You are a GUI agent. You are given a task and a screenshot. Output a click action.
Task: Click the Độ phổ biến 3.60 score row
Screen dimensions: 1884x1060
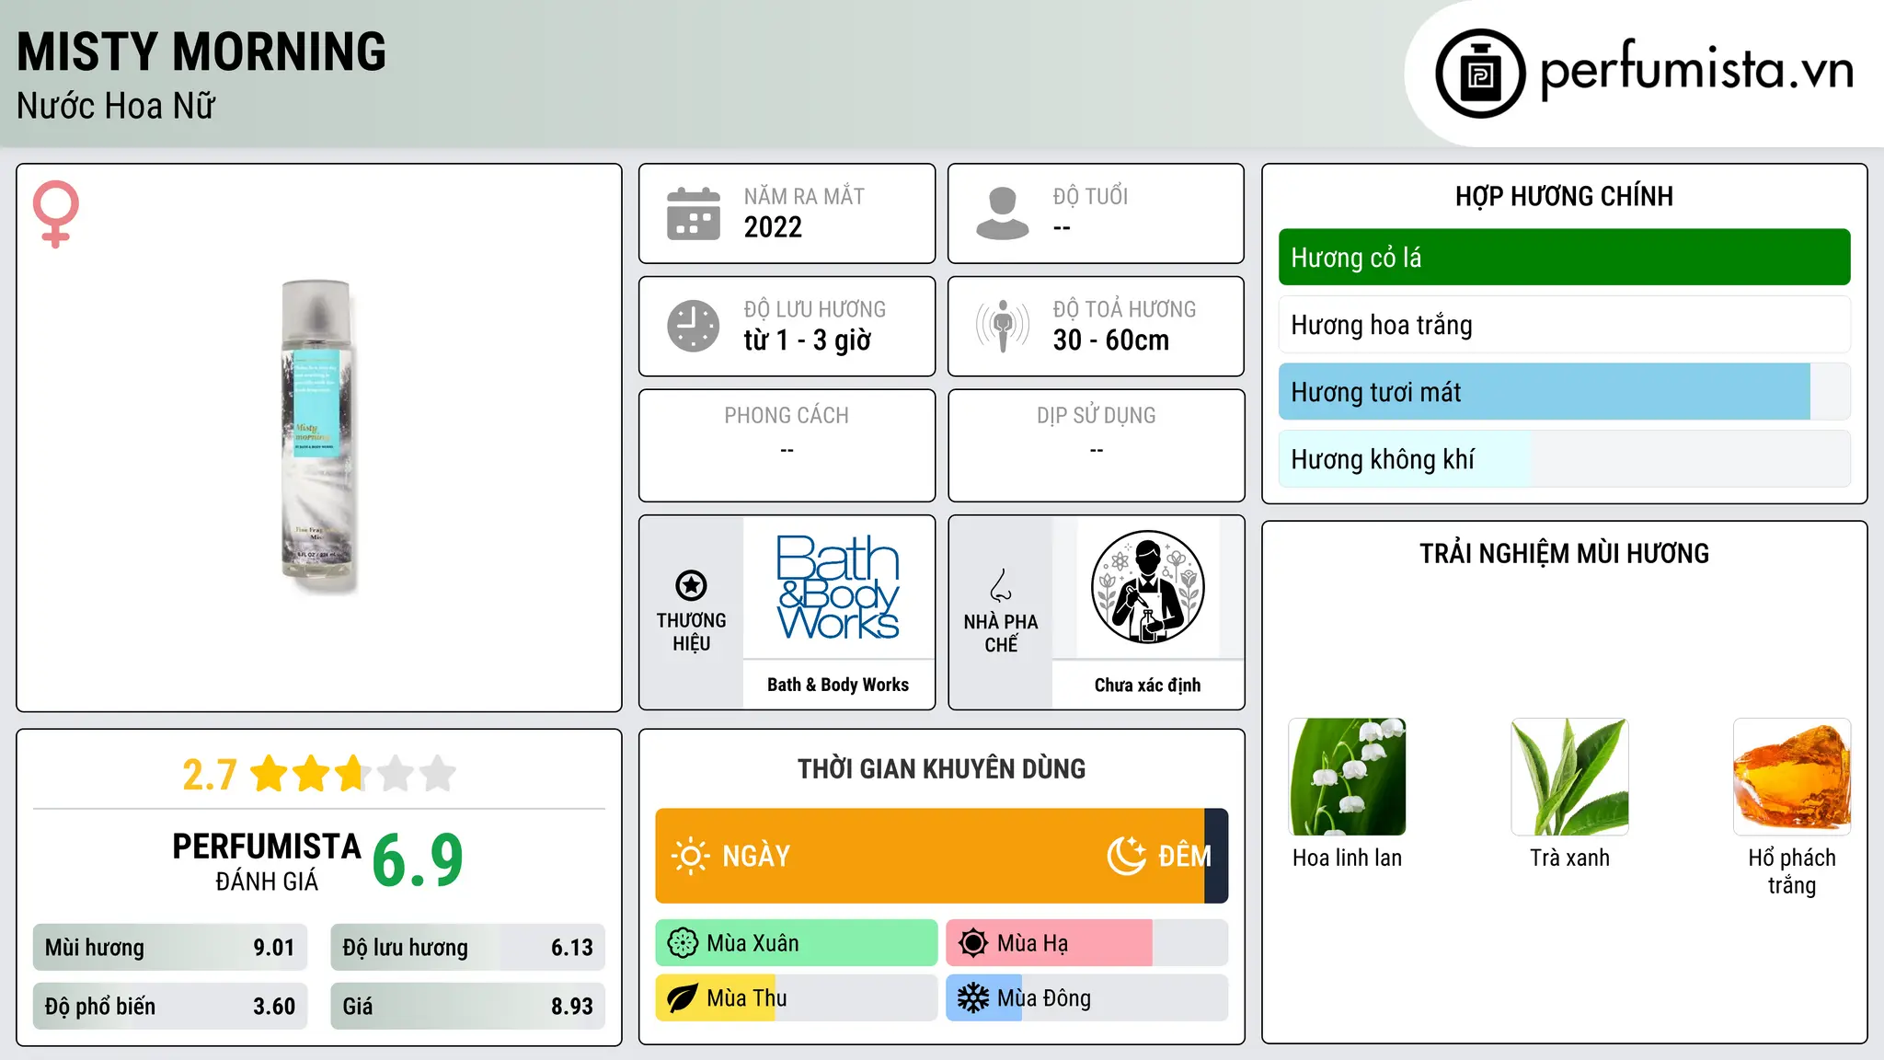169,1007
